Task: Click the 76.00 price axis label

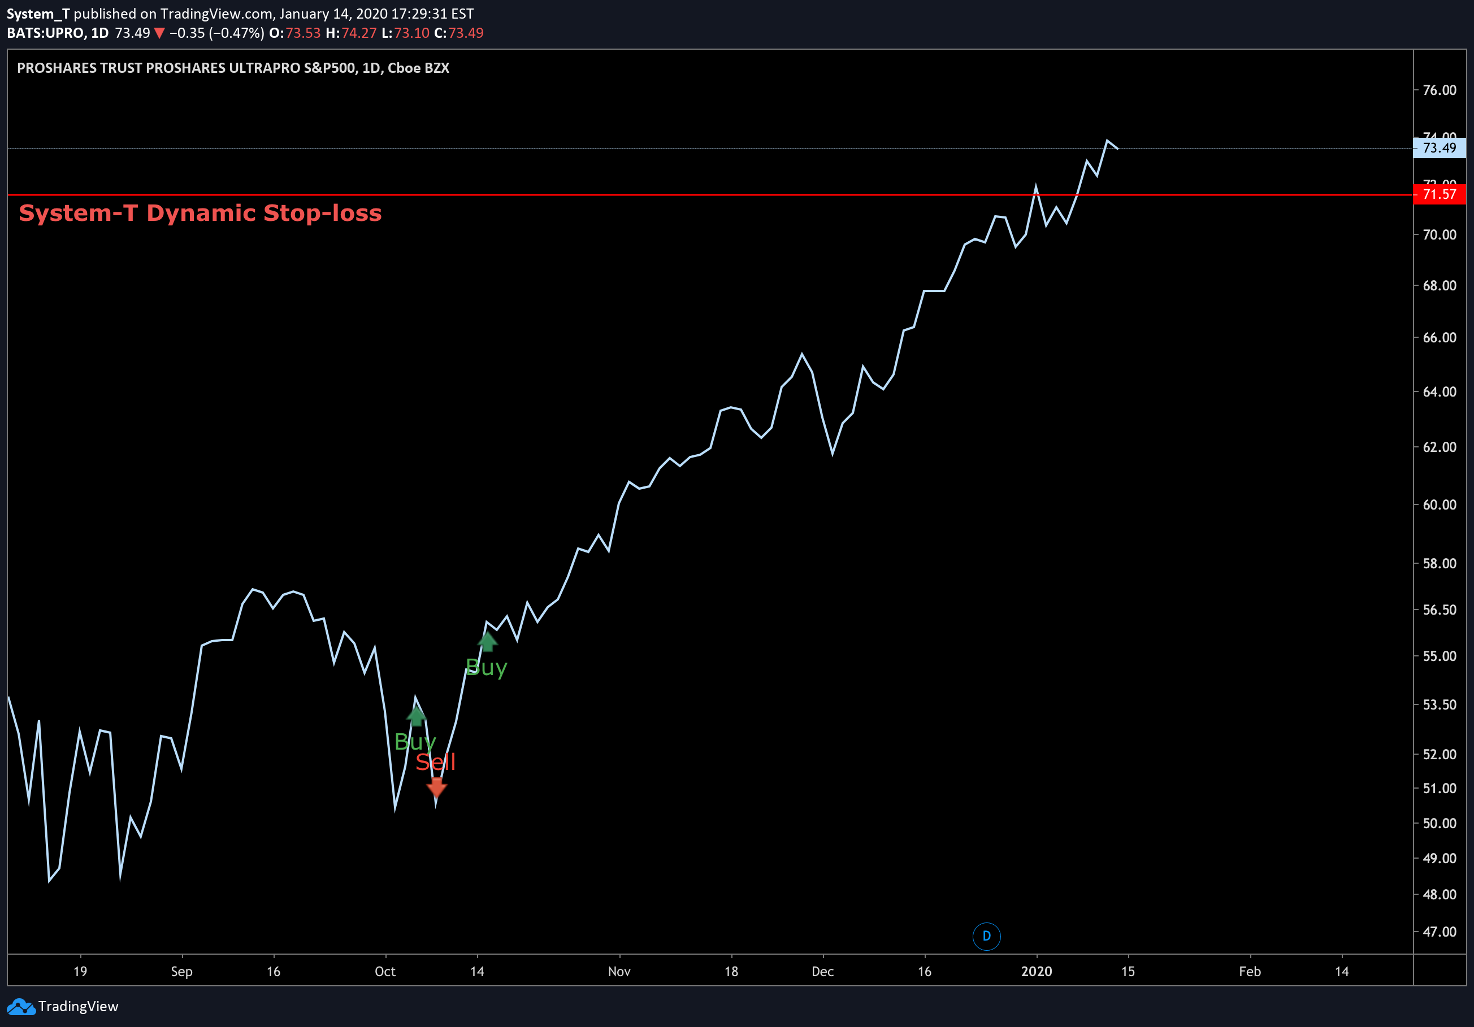Action: coord(1440,90)
